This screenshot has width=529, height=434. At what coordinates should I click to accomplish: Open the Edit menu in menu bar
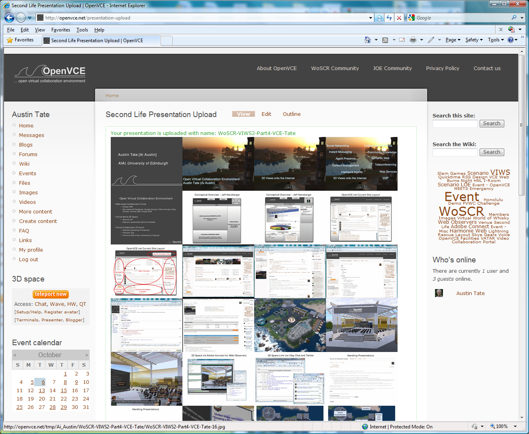(25, 30)
